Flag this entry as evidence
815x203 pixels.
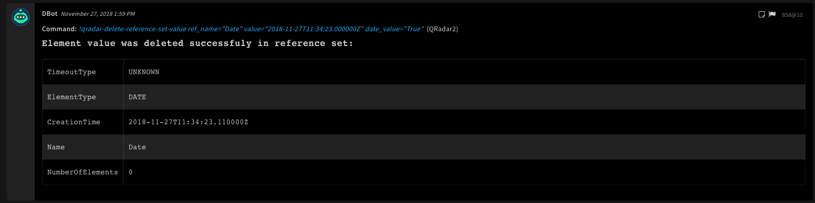[x=772, y=14]
